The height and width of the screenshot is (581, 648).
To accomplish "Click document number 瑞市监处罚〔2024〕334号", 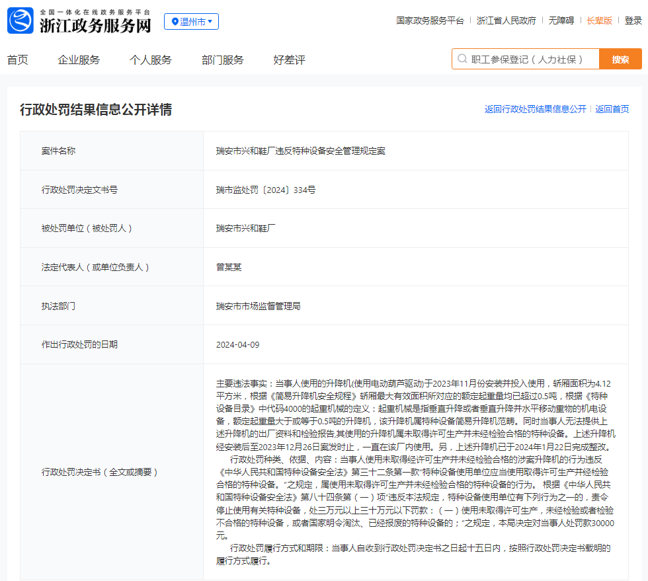I will point(266,190).
